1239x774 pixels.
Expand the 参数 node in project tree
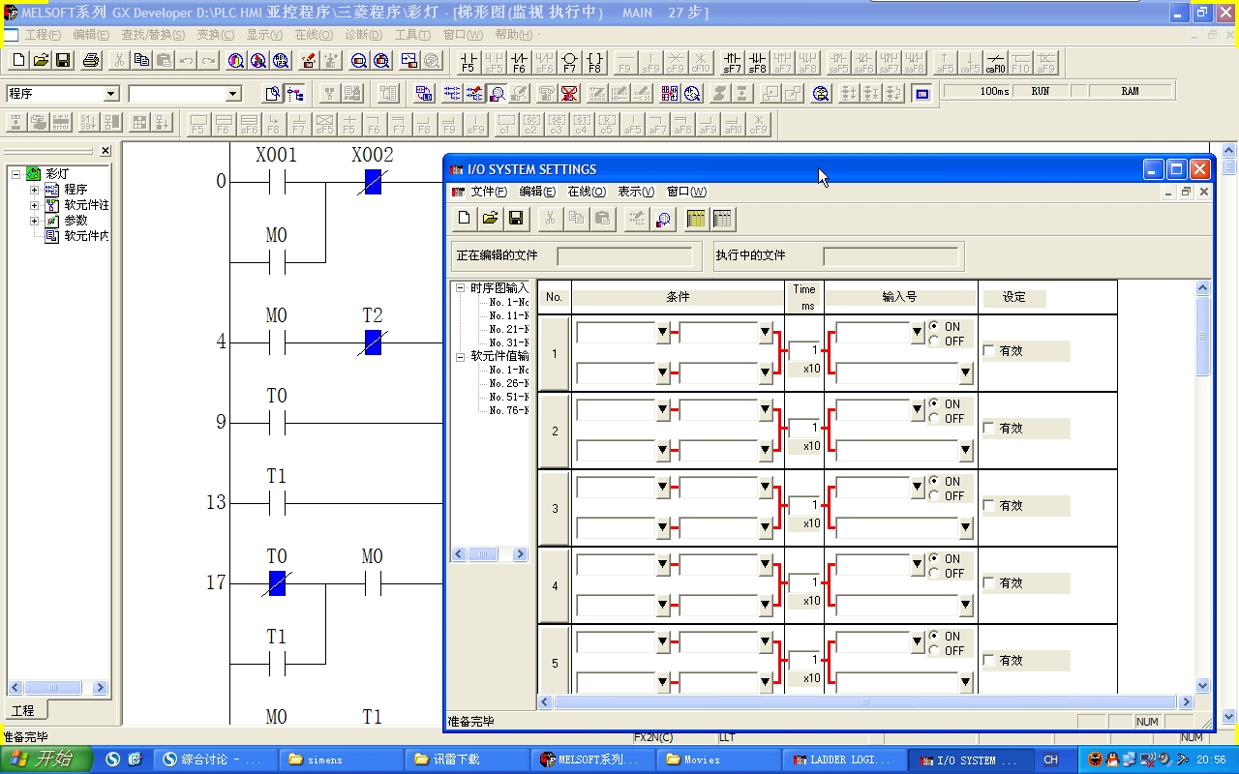click(x=35, y=221)
